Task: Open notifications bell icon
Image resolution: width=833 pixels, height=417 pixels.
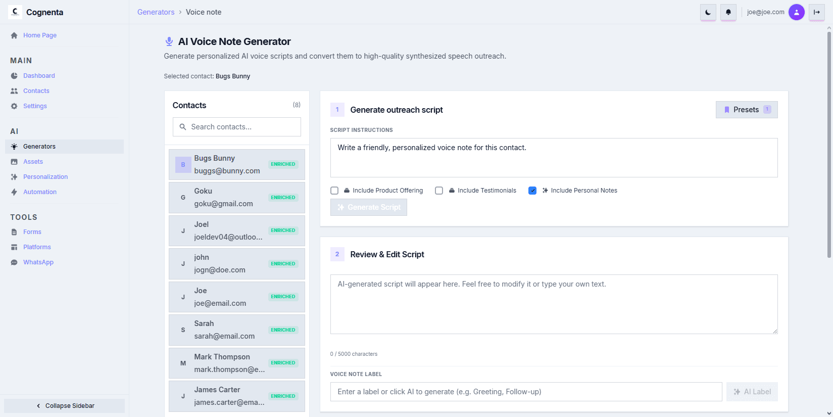Action: click(728, 12)
